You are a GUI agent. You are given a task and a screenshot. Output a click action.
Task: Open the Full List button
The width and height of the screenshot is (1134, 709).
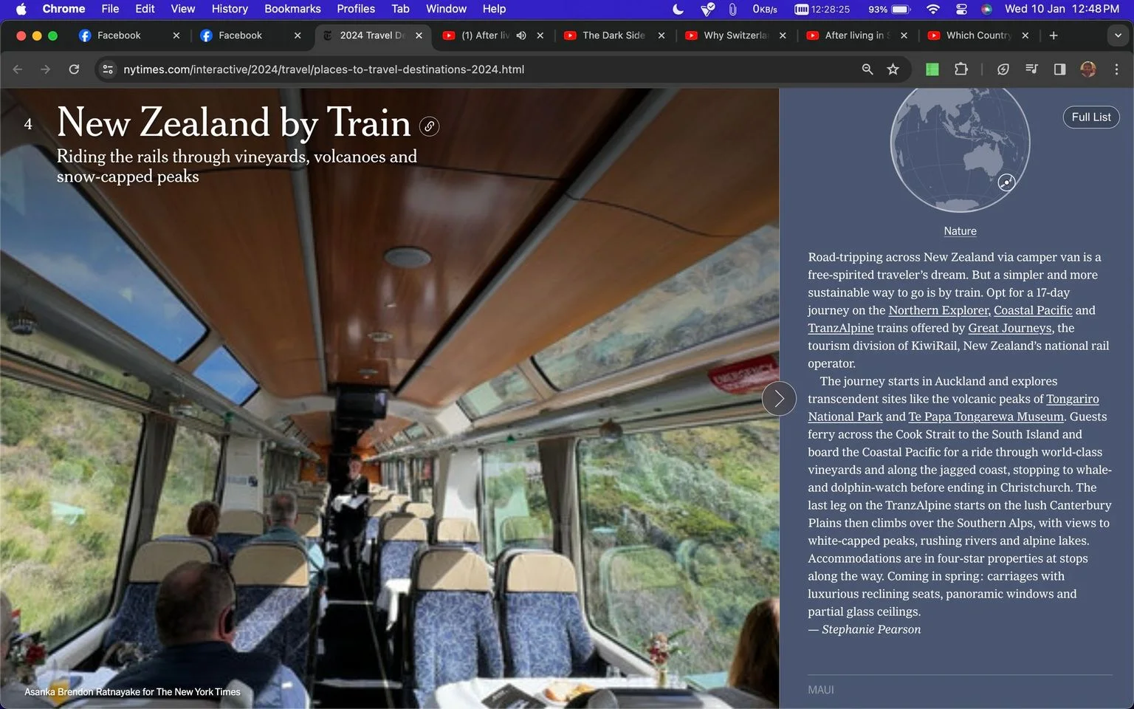click(x=1091, y=117)
